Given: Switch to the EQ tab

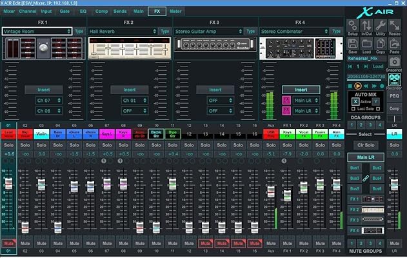Looking at the screenshot, I should 83,11.
